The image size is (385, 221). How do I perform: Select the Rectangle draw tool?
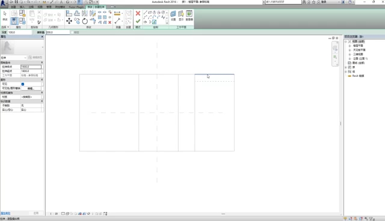[150, 12]
